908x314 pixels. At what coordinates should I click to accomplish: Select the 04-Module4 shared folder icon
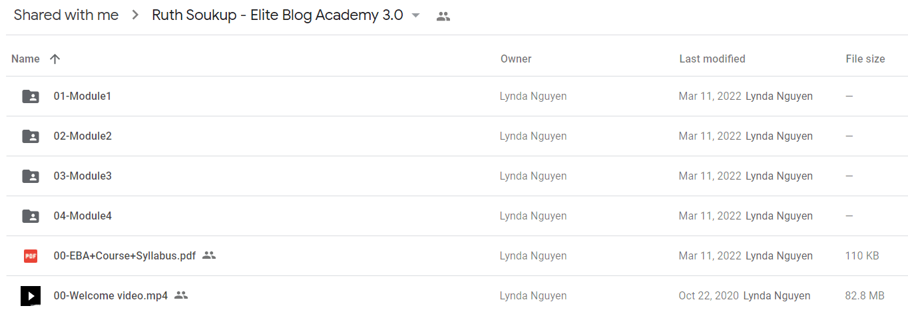point(31,216)
